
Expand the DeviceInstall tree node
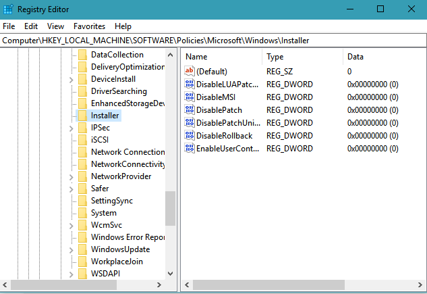pos(72,79)
